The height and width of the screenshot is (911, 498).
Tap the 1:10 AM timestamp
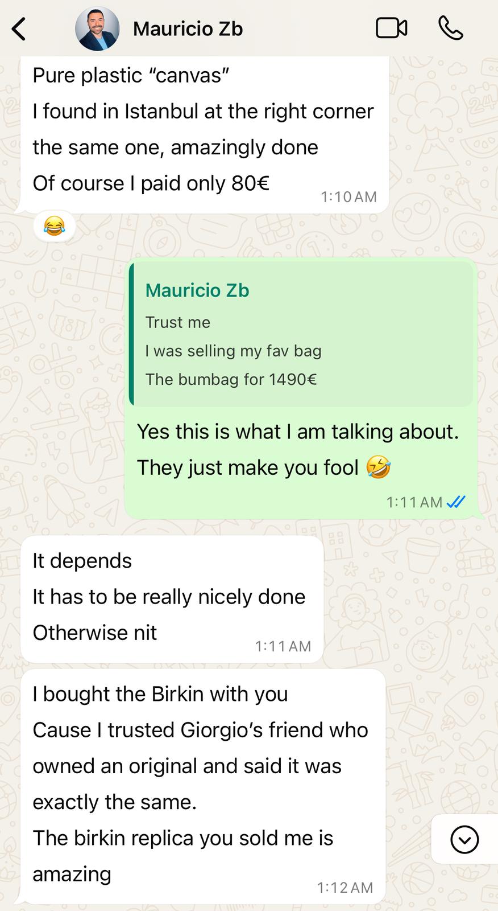tap(348, 197)
